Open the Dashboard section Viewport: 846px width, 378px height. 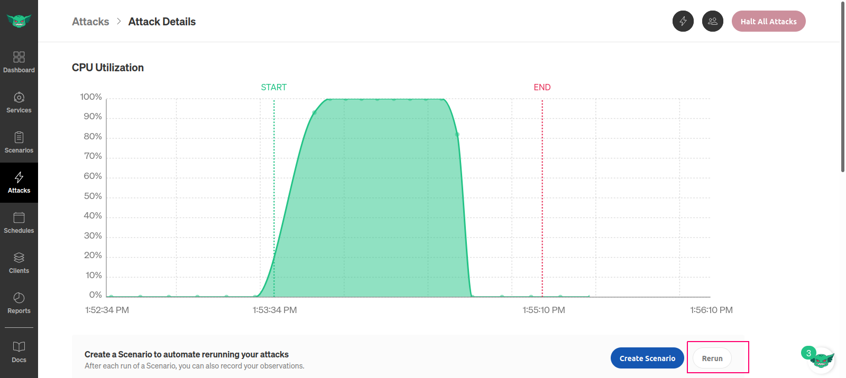coord(19,62)
